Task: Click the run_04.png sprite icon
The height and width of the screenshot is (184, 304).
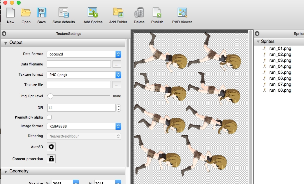Action: 264,66
